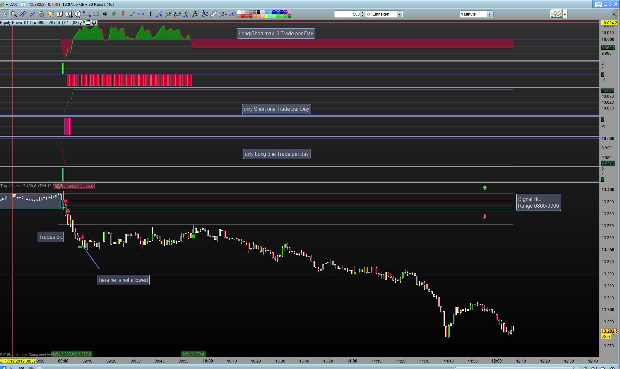Click the date label Di 17.12.2019 08:39
The height and width of the screenshot is (369, 620).
[18, 361]
